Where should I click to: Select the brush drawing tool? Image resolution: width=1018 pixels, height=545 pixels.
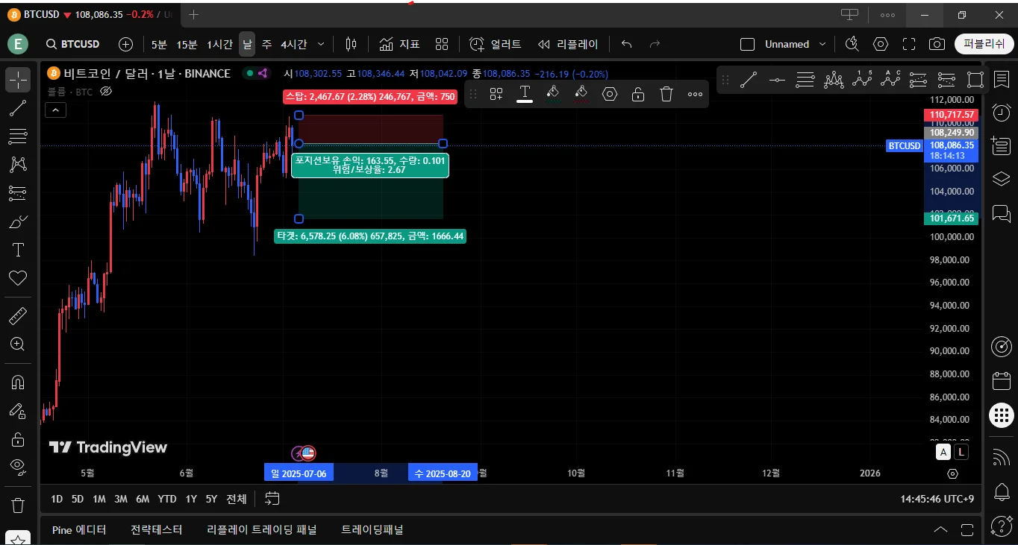(x=18, y=221)
